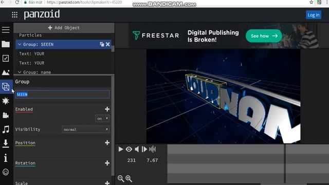Click the browser address bar URL
The image size is (329, 185).
point(84,2)
